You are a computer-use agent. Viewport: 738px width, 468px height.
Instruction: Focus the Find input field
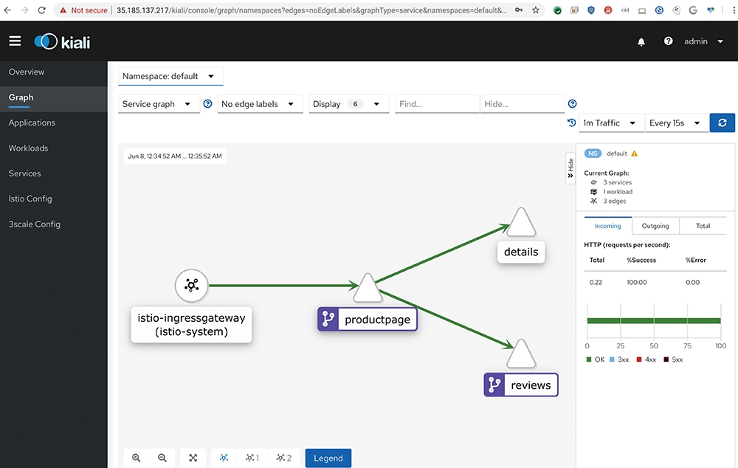(x=437, y=104)
